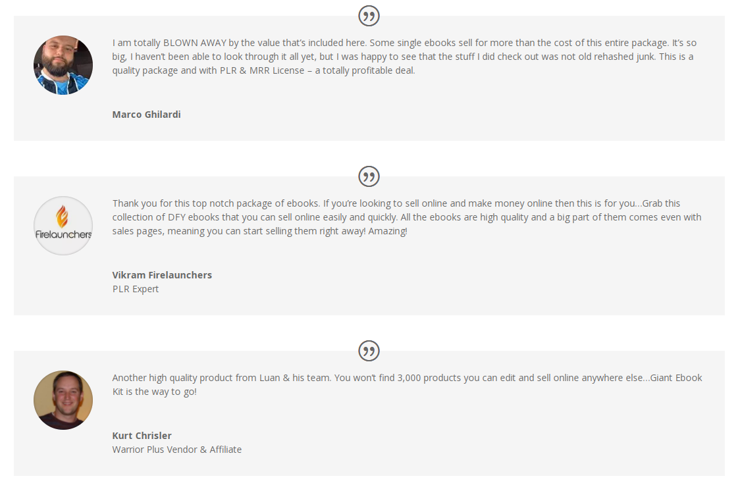Click the name Marco Ghilardi
The image size is (740, 491).
point(146,115)
